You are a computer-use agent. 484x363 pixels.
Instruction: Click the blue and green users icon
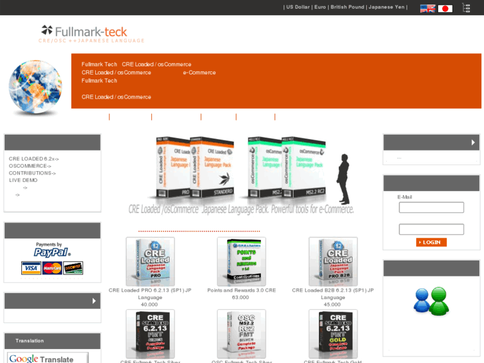[431, 301]
